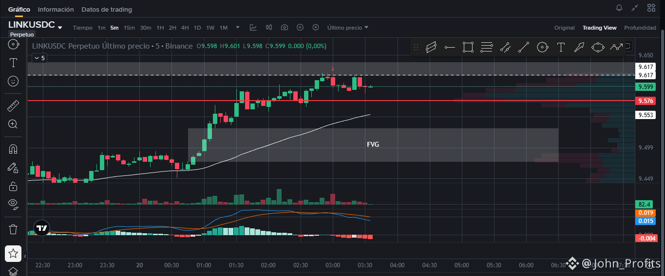Set interval to 1D
This screenshot has width=665, height=276.
pyautogui.click(x=197, y=28)
